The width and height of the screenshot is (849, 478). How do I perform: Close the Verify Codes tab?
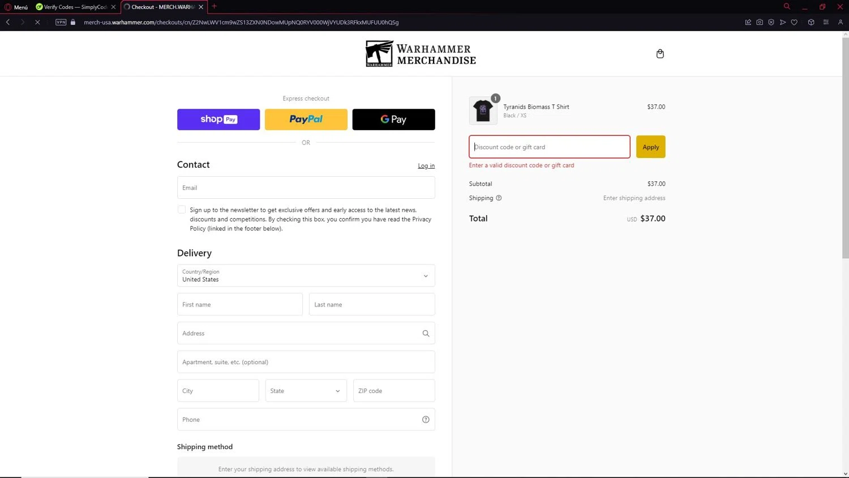click(x=113, y=7)
